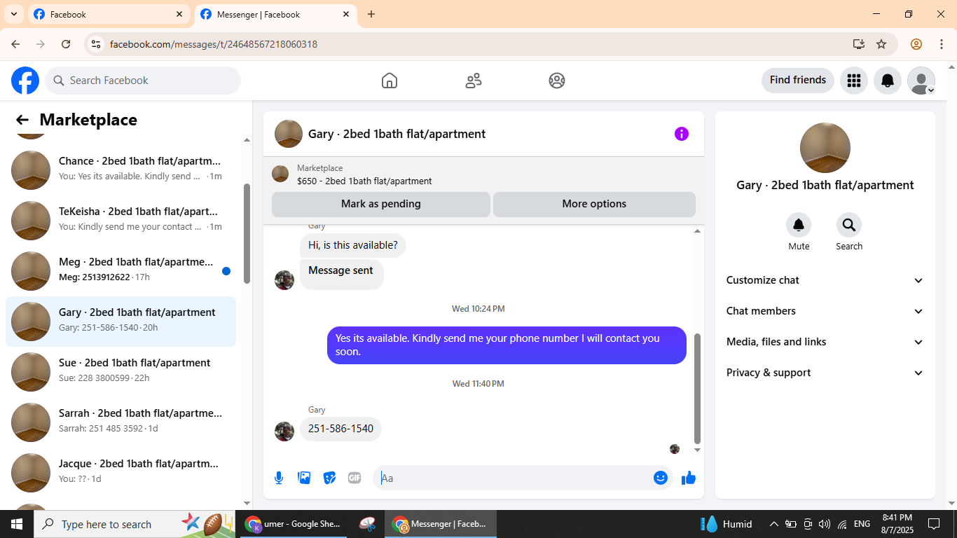Image resolution: width=957 pixels, height=538 pixels.
Task: Click the browser address bar URL
Action: coord(214,44)
